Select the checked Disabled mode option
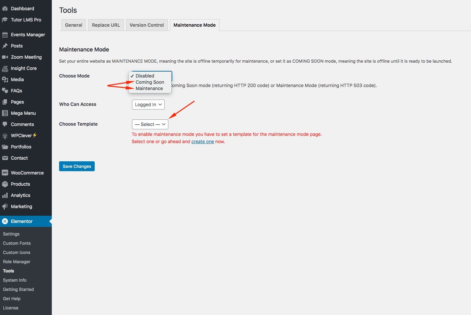This screenshot has width=471, height=315. coord(145,76)
